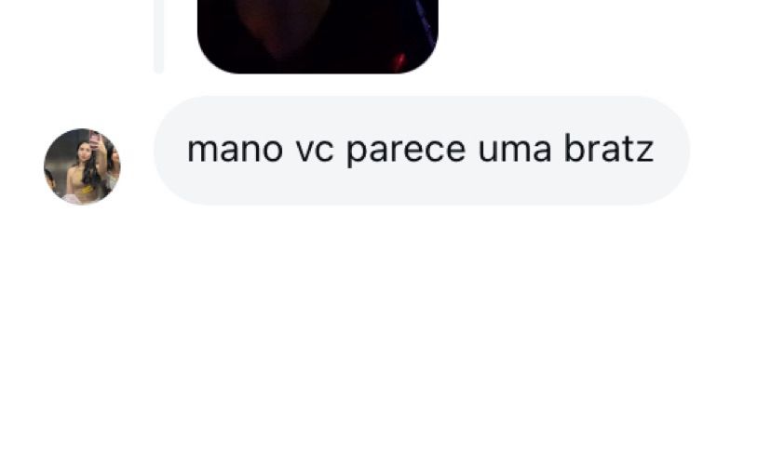Open the sender's profile picture avatar
Viewport: 771px width, 451px height.
82,166
